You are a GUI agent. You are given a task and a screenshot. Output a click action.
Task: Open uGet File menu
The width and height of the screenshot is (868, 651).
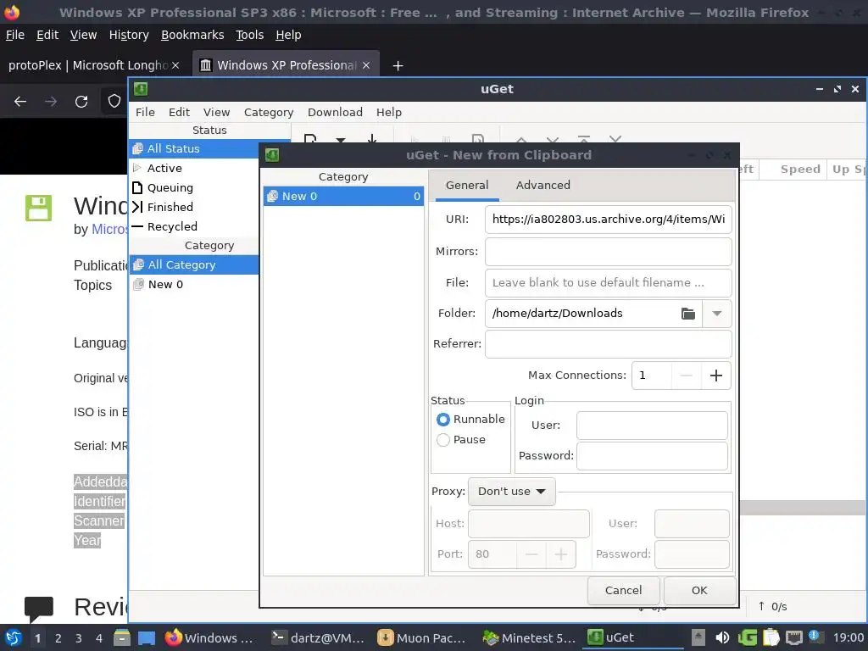click(x=145, y=113)
